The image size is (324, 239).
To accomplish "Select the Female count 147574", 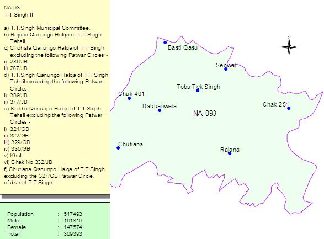I will point(73,227).
